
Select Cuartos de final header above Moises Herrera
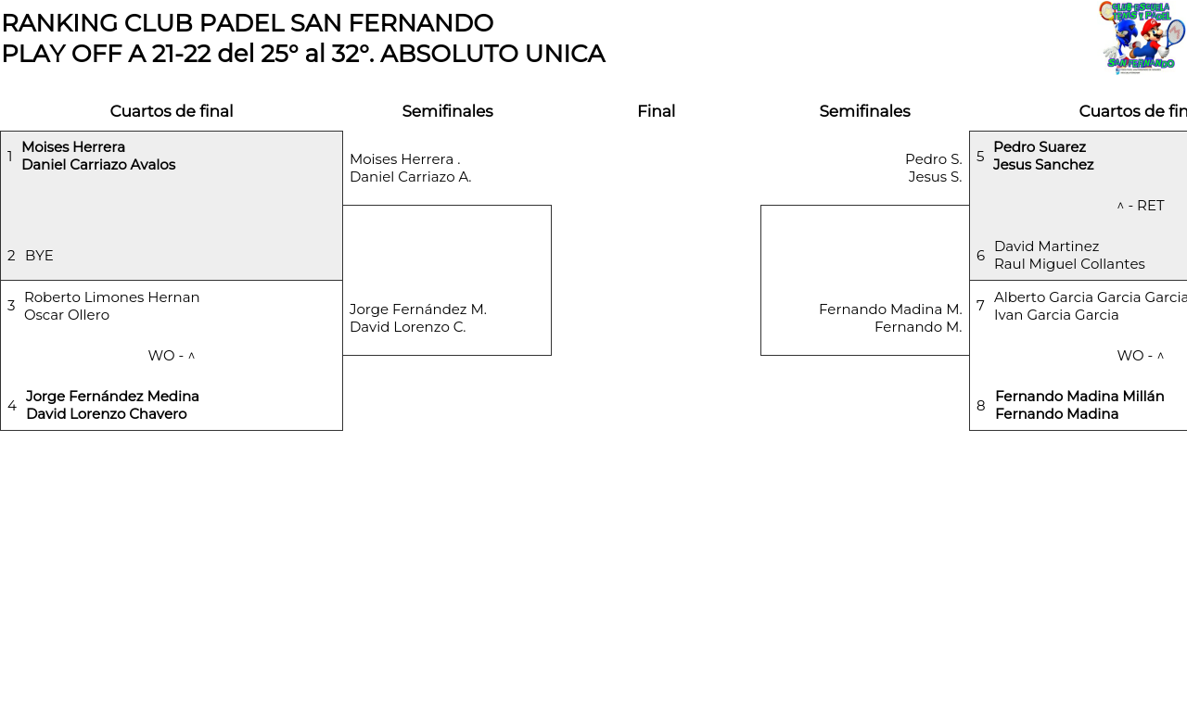tap(172, 111)
